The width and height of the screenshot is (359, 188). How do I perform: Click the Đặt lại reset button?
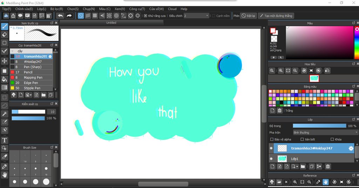[249, 16]
